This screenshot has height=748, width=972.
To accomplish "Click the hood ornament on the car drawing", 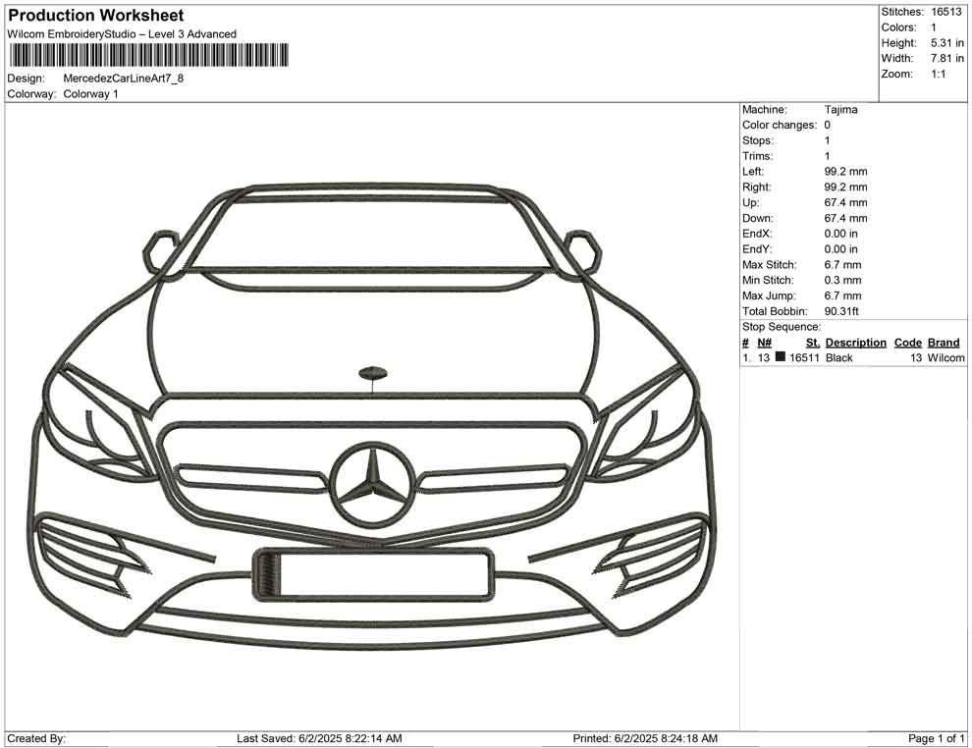I will (x=373, y=373).
